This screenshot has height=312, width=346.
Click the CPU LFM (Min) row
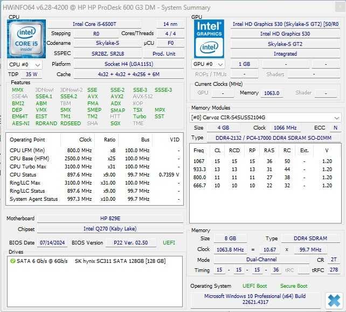[95, 151]
